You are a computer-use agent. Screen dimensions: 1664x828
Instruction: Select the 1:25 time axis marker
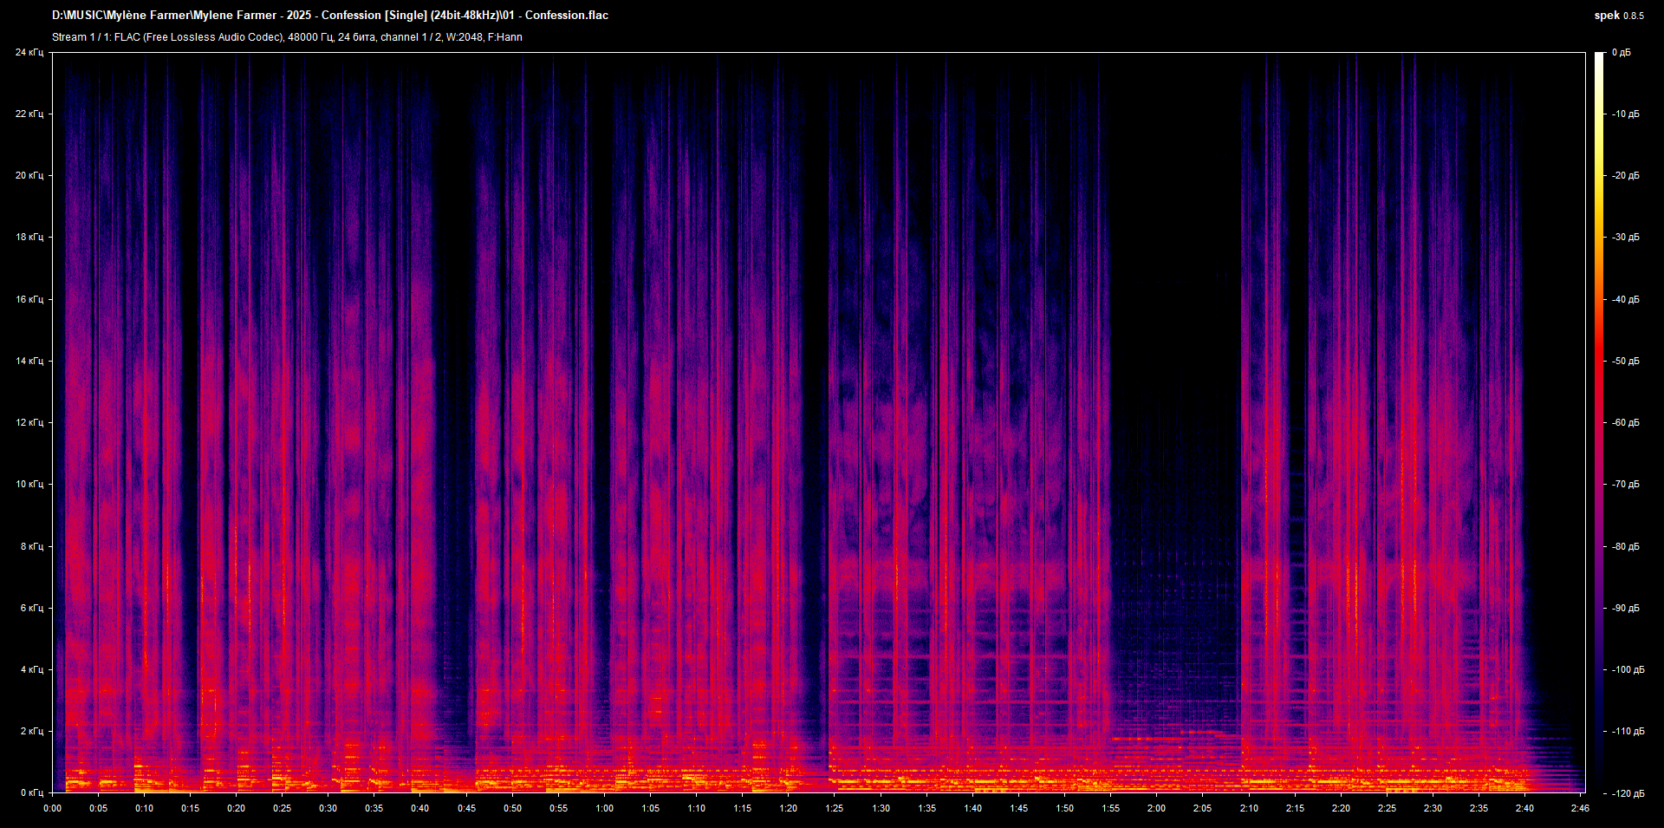click(x=834, y=808)
